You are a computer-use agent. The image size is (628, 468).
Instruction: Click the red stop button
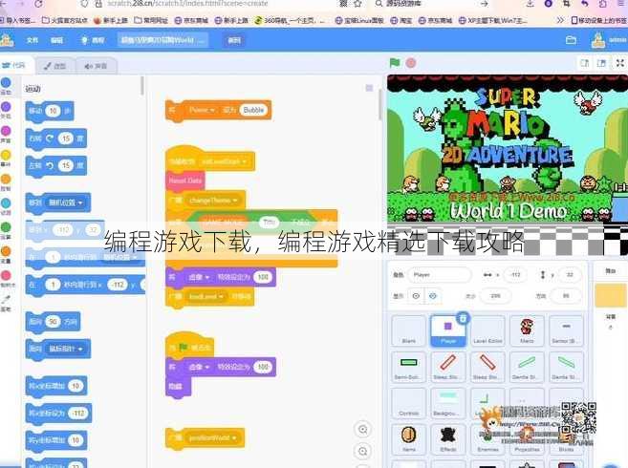pos(411,63)
